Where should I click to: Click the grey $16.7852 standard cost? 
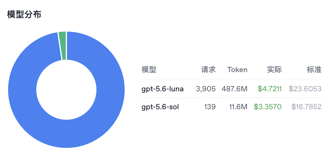[306, 107]
